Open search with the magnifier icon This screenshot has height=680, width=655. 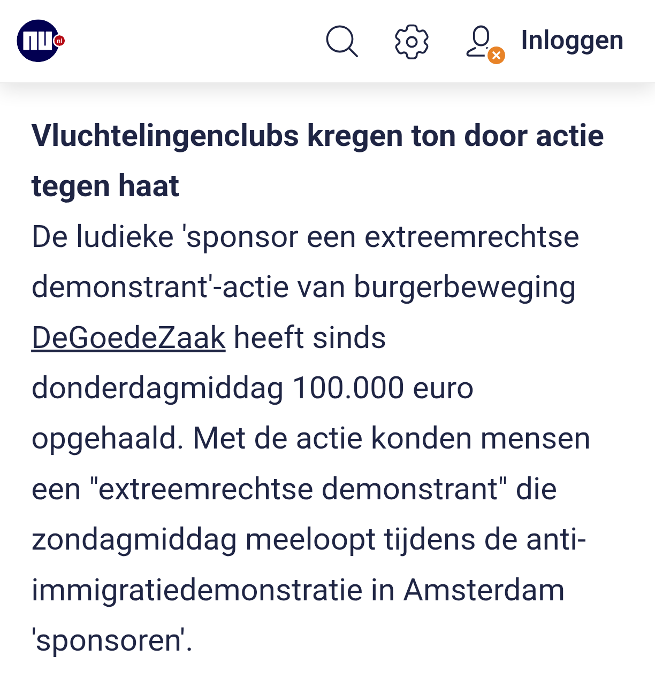click(x=341, y=41)
